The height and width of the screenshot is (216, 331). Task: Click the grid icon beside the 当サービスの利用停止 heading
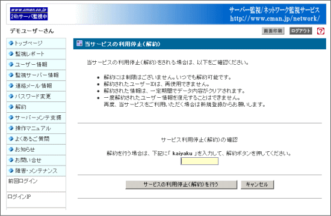tap(79, 44)
